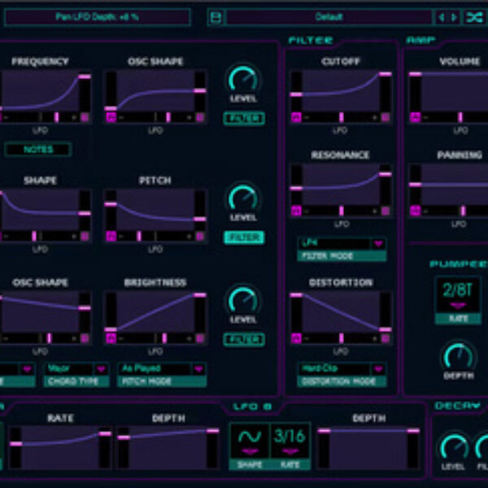488x488 pixels.
Task: Go to the next preset arrow
Action: (454, 17)
